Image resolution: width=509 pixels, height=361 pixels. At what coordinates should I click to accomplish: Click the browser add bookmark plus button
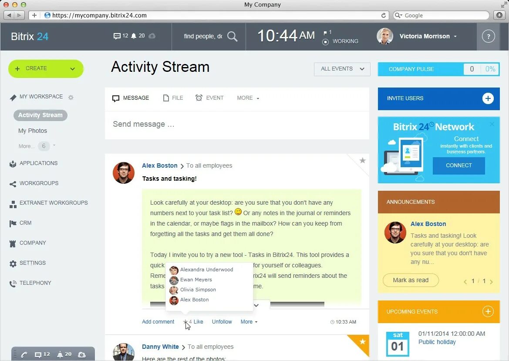(x=34, y=15)
